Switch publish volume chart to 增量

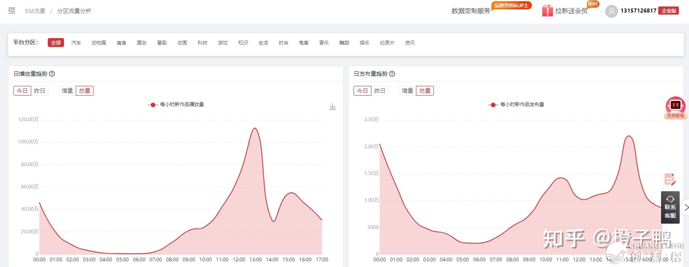pos(407,91)
